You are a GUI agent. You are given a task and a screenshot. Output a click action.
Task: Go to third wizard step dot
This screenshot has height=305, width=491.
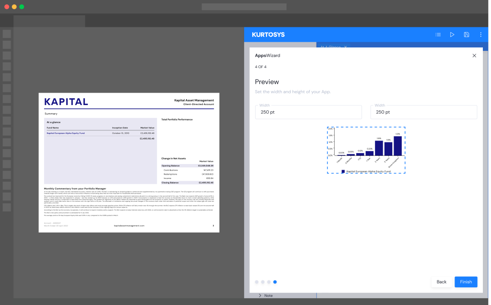coord(269,282)
